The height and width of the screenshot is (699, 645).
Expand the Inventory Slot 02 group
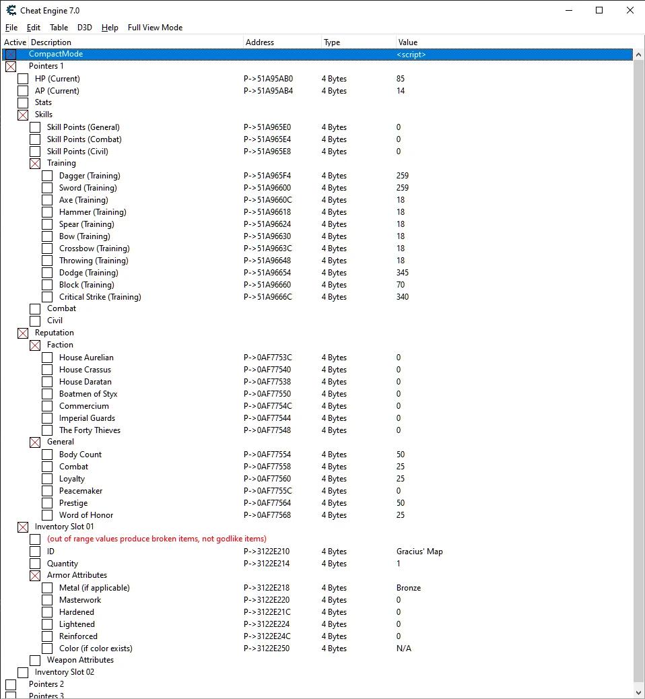click(23, 672)
